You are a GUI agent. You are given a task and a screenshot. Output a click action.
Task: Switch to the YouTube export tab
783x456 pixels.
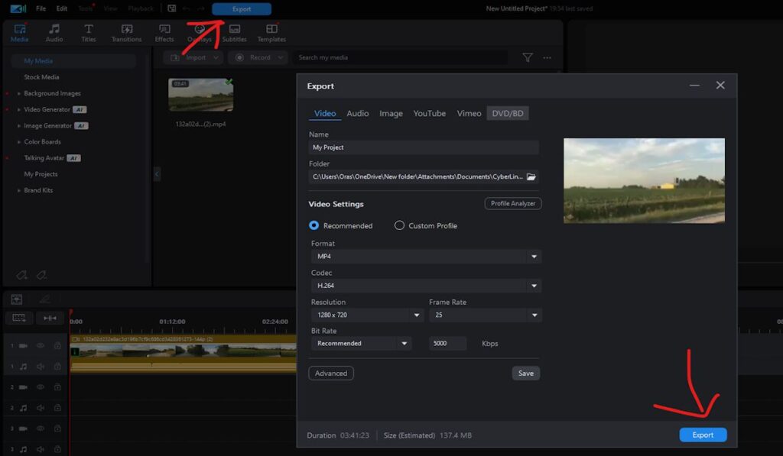429,113
